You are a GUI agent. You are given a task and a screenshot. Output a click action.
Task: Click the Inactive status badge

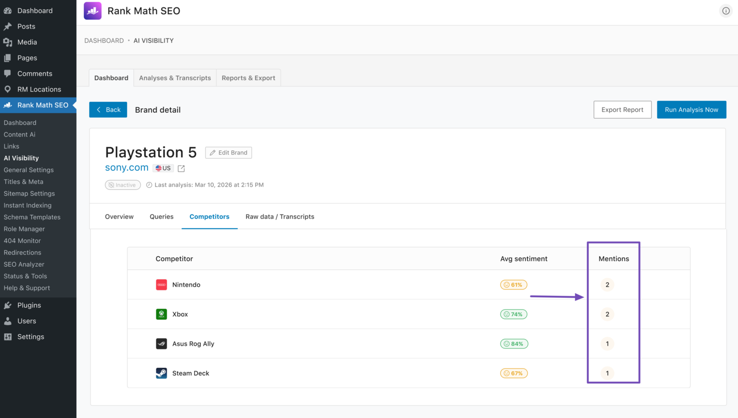[123, 185]
